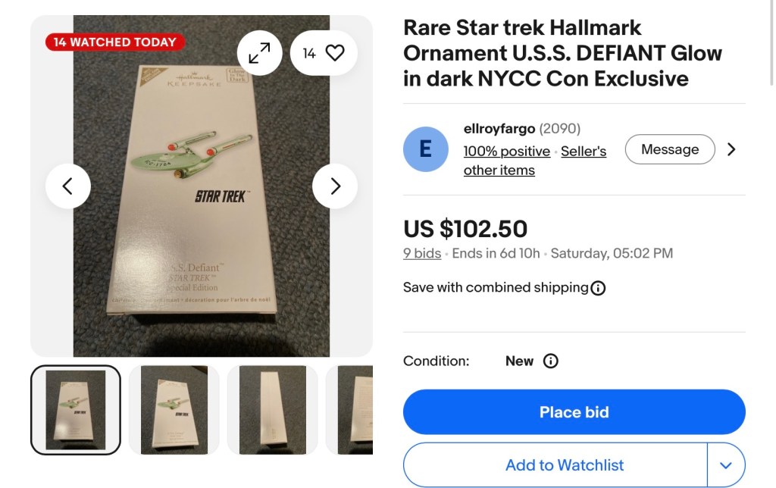
Task: Select the partially visible fourth thumbnail
Action: [x=352, y=410]
